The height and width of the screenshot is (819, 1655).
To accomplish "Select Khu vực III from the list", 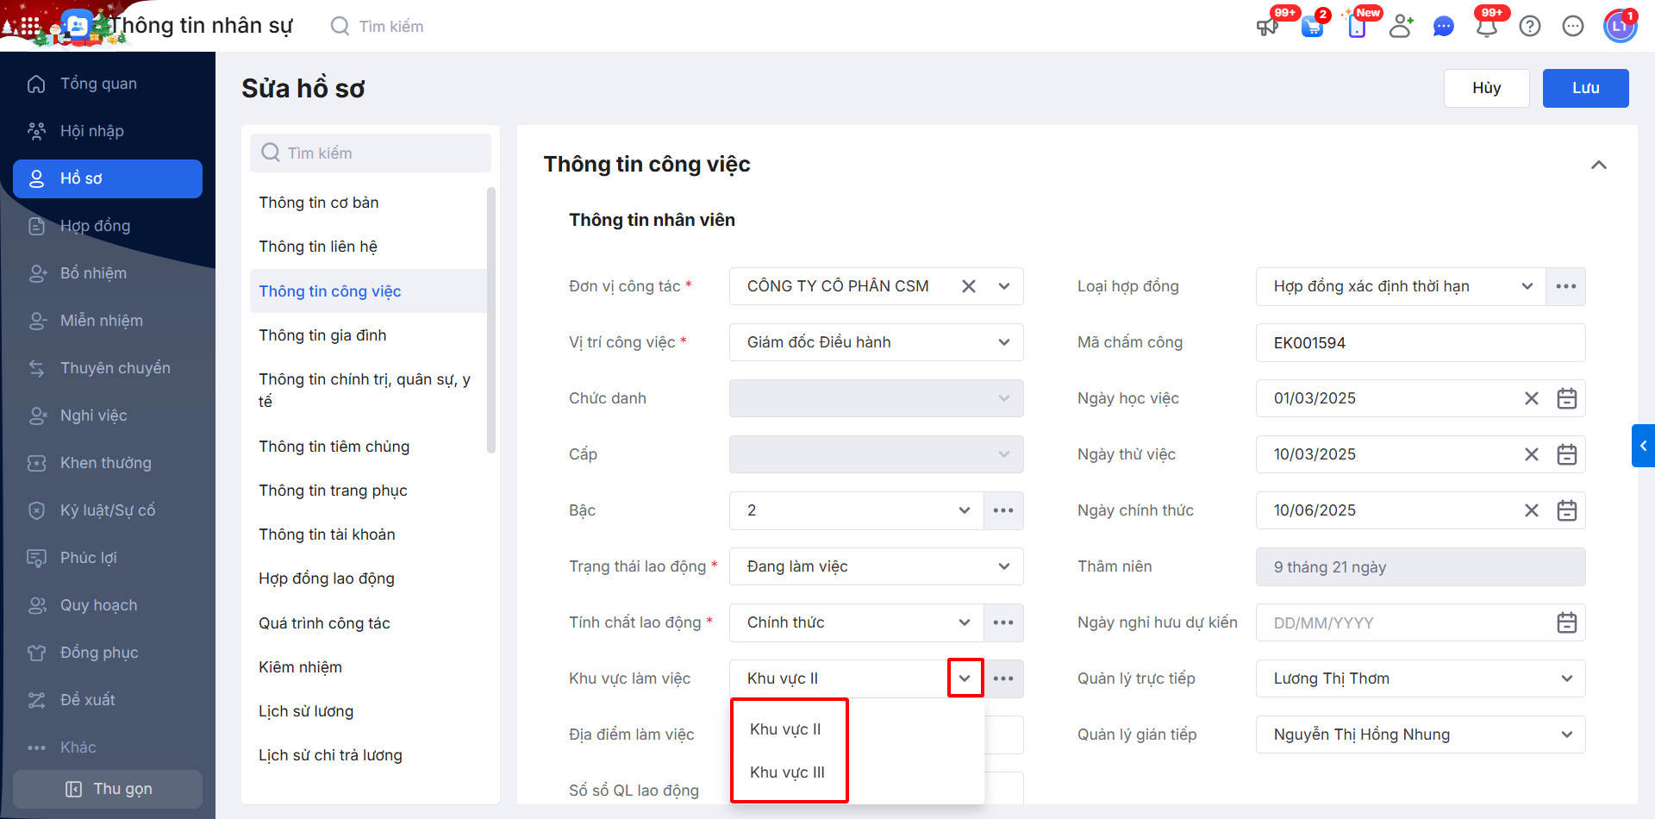I will pyautogui.click(x=787, y=772).
